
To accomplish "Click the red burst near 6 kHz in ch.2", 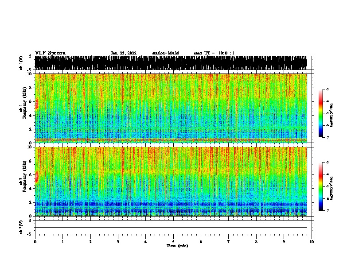I will pos(36,177).
